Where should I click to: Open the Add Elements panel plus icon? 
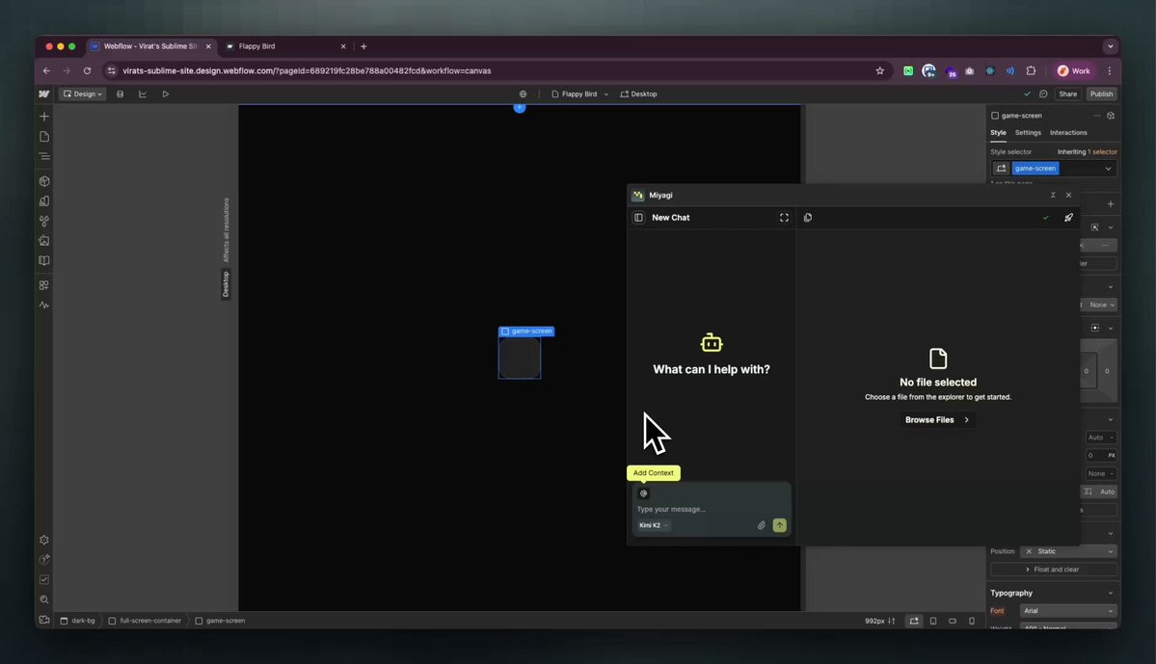44,117
